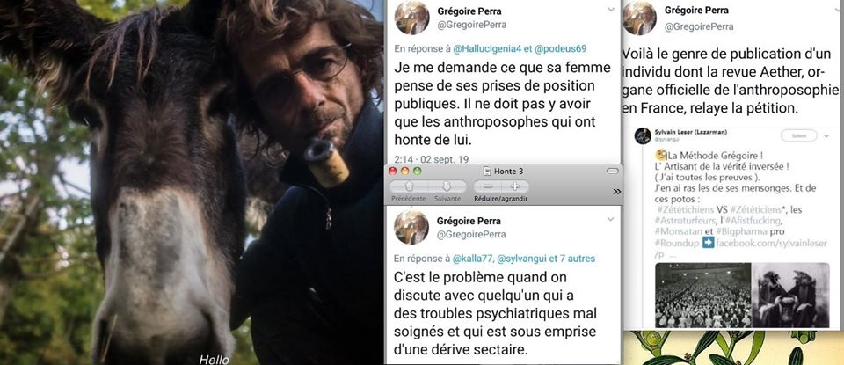The height and width of the screenshot is (365, 844).
Task: Click the blue arrow emoji before facebook link
Action: tap(709, 243)
